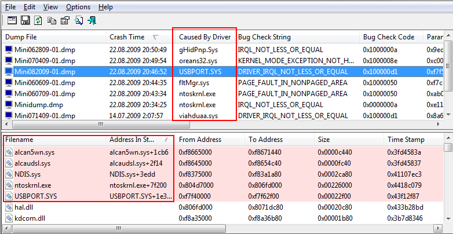Sort by the Caused By Driver header

tap(204, 37)
